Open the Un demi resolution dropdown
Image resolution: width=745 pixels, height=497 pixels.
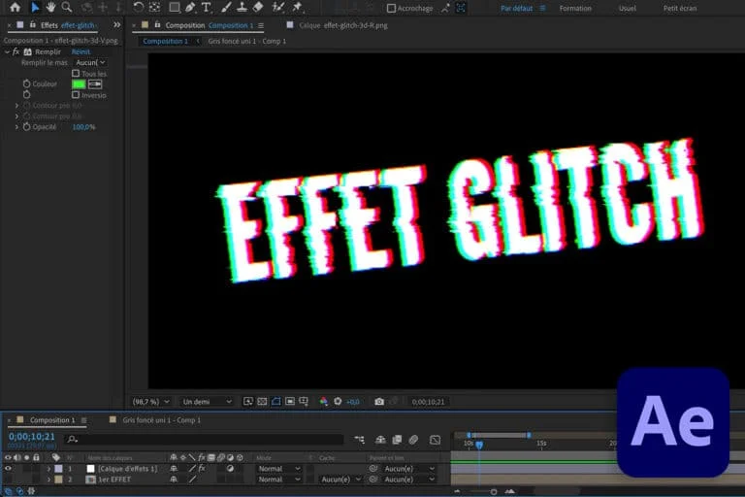[x=208, y=402]
